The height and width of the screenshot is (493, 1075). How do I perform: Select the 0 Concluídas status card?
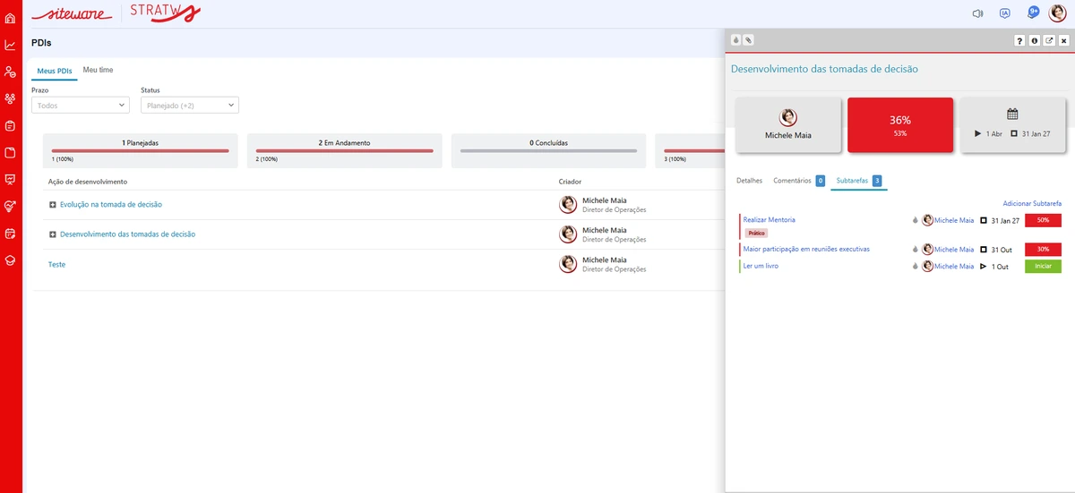(548, 151)
